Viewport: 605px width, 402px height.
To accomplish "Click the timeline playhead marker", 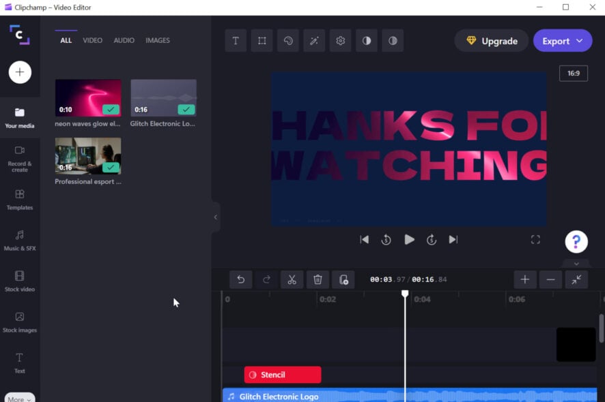I will point(405,294).
